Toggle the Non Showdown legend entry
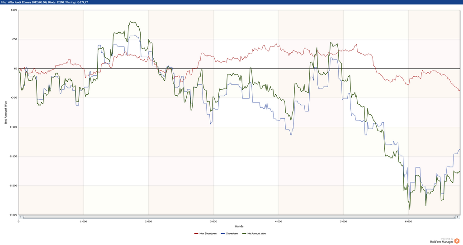The width and height of the screenshot is (463, 245). tap(205, 234)
